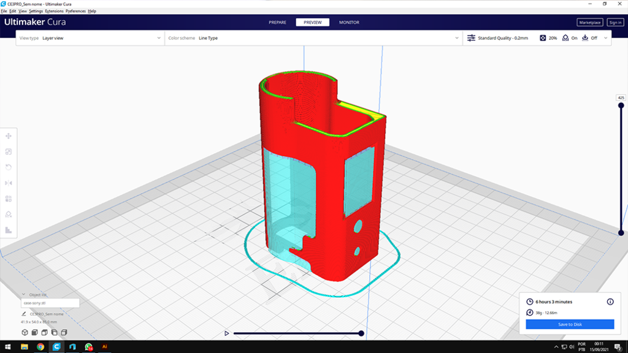This screenshot has height=353, width=628.
Task: Click the print settings sliders icon
Action: coord(471,37)
